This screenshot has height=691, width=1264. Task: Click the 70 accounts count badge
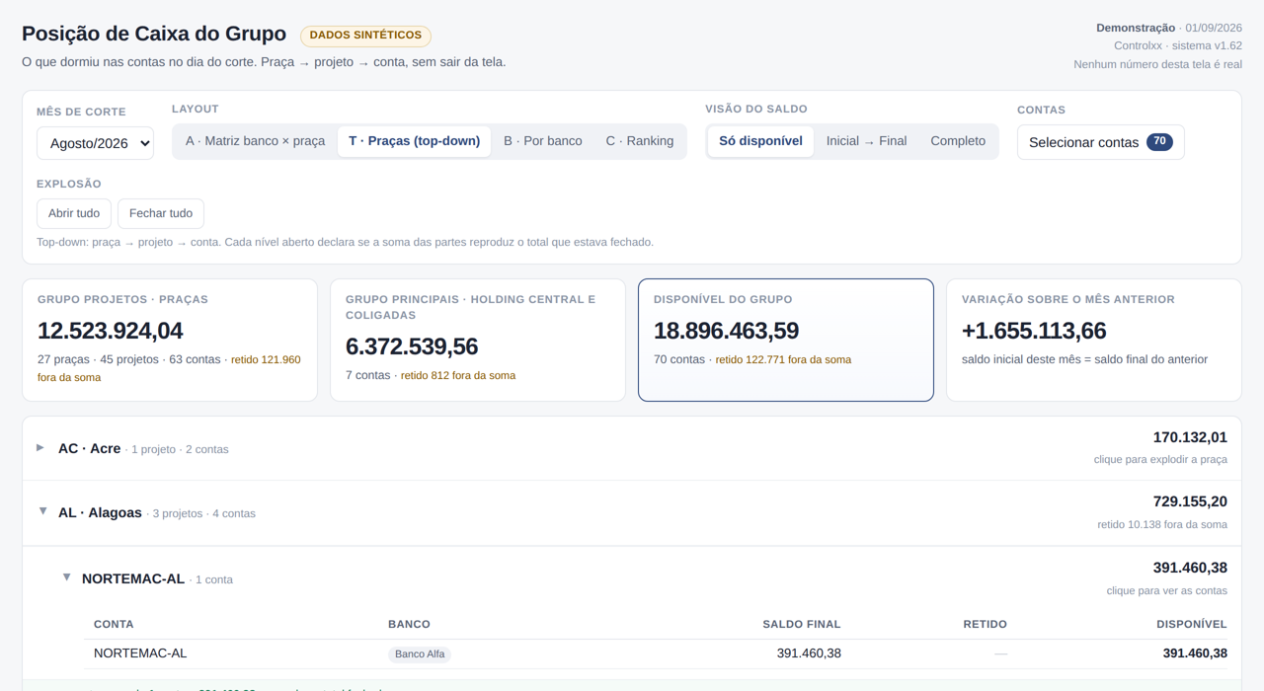coord(1159,142)
